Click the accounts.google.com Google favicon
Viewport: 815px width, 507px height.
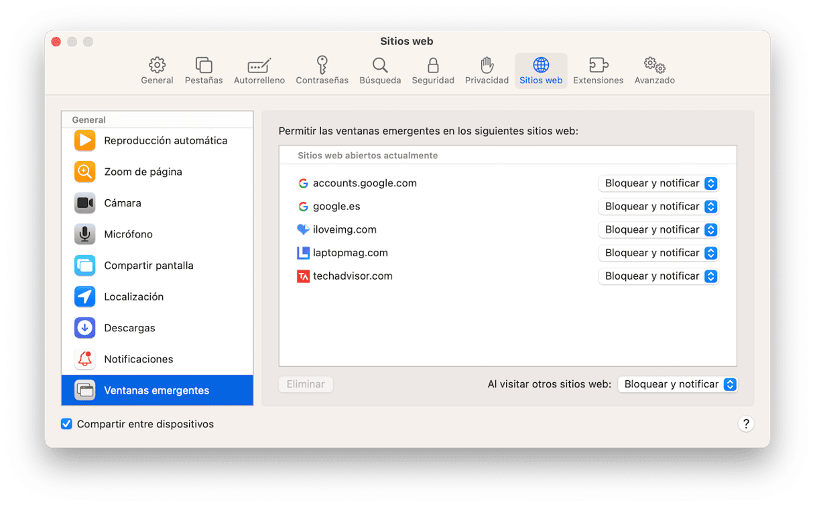pos(303,183)
